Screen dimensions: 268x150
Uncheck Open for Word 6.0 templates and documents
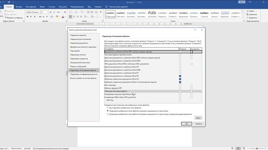(x=180, y=79)
